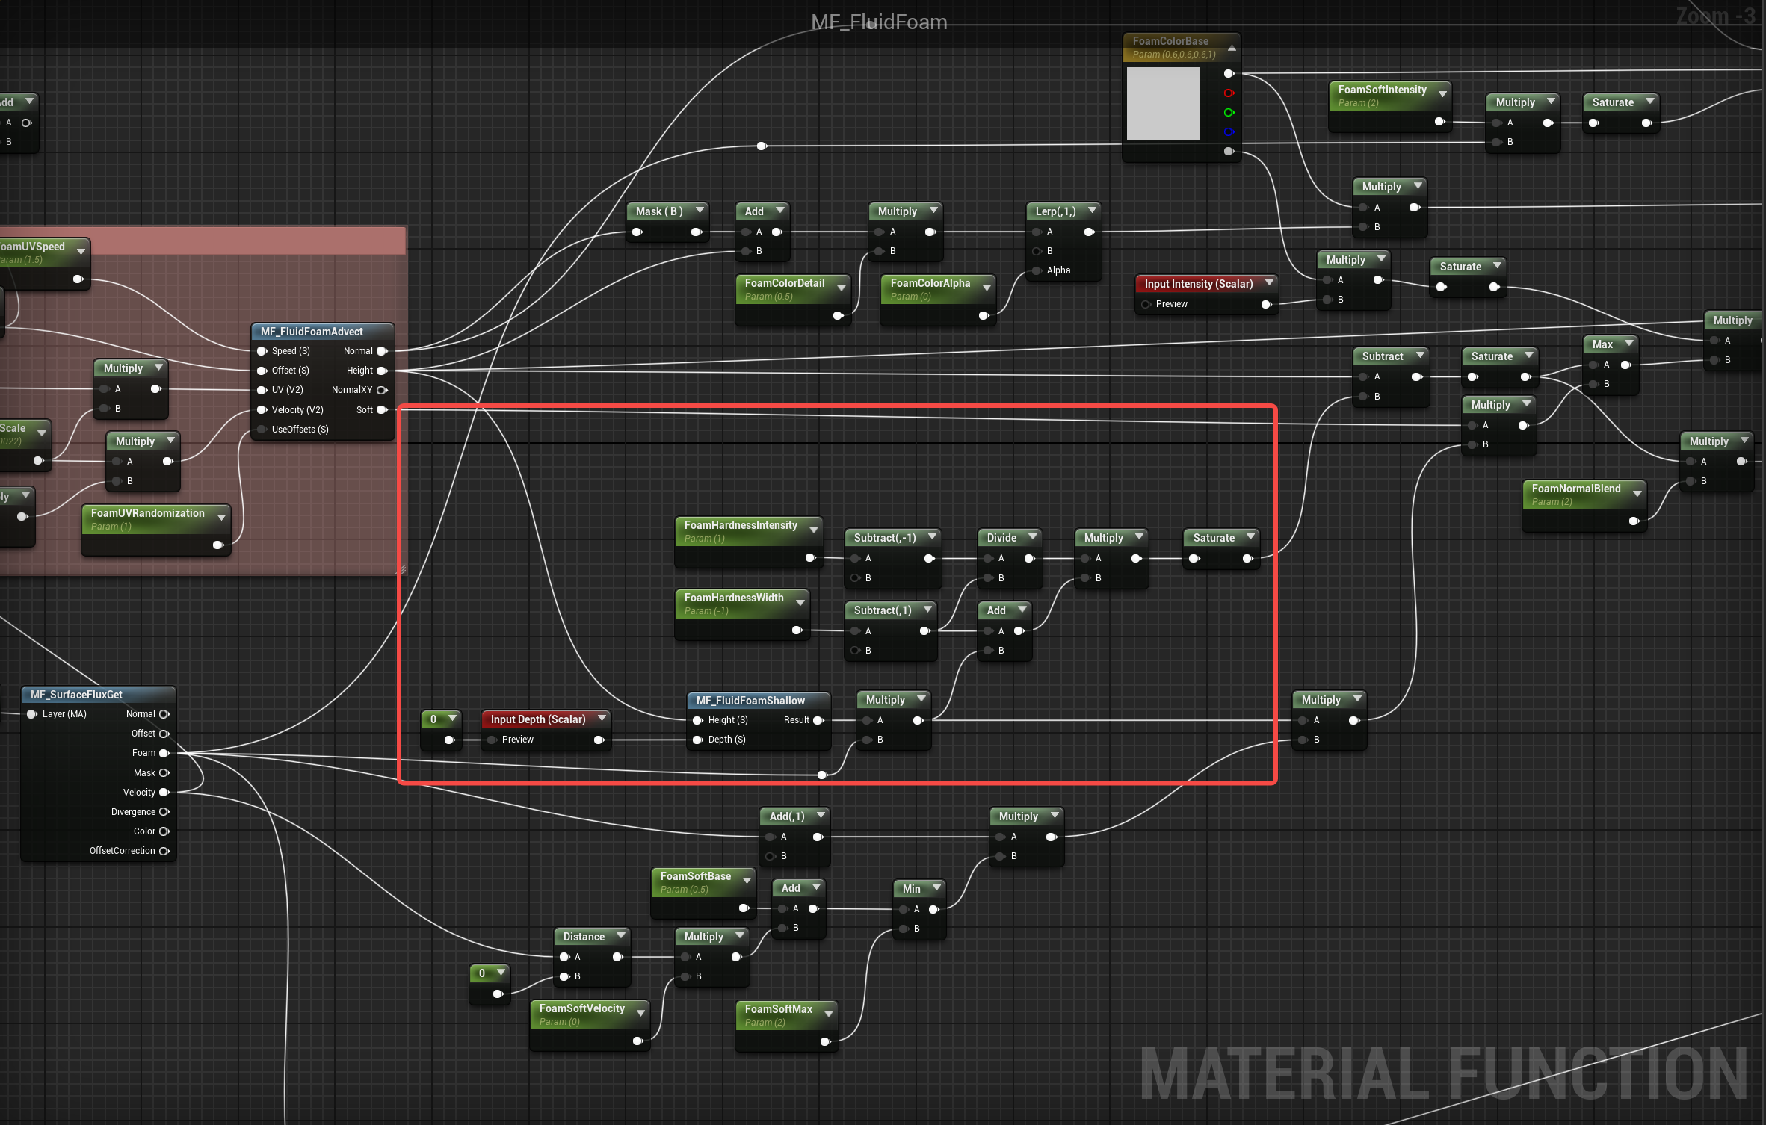Expand the Divide node chevron
The image size is (1766, 1125).
tap(1032, 537)
